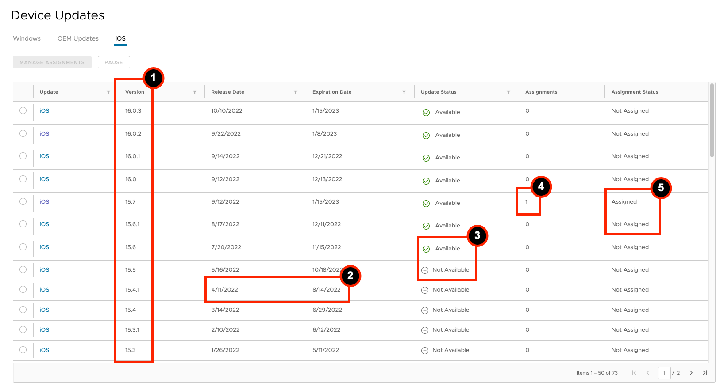The height and width of the screenshot is (390, 720).
Task: Go to the previous page arrow
Action: click(648, 373)
